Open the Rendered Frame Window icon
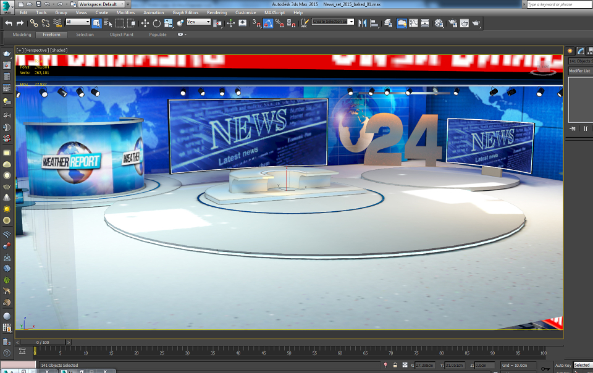Image resolution: width=593 pixels, height=373 pixels. click(x=464, y=23)
